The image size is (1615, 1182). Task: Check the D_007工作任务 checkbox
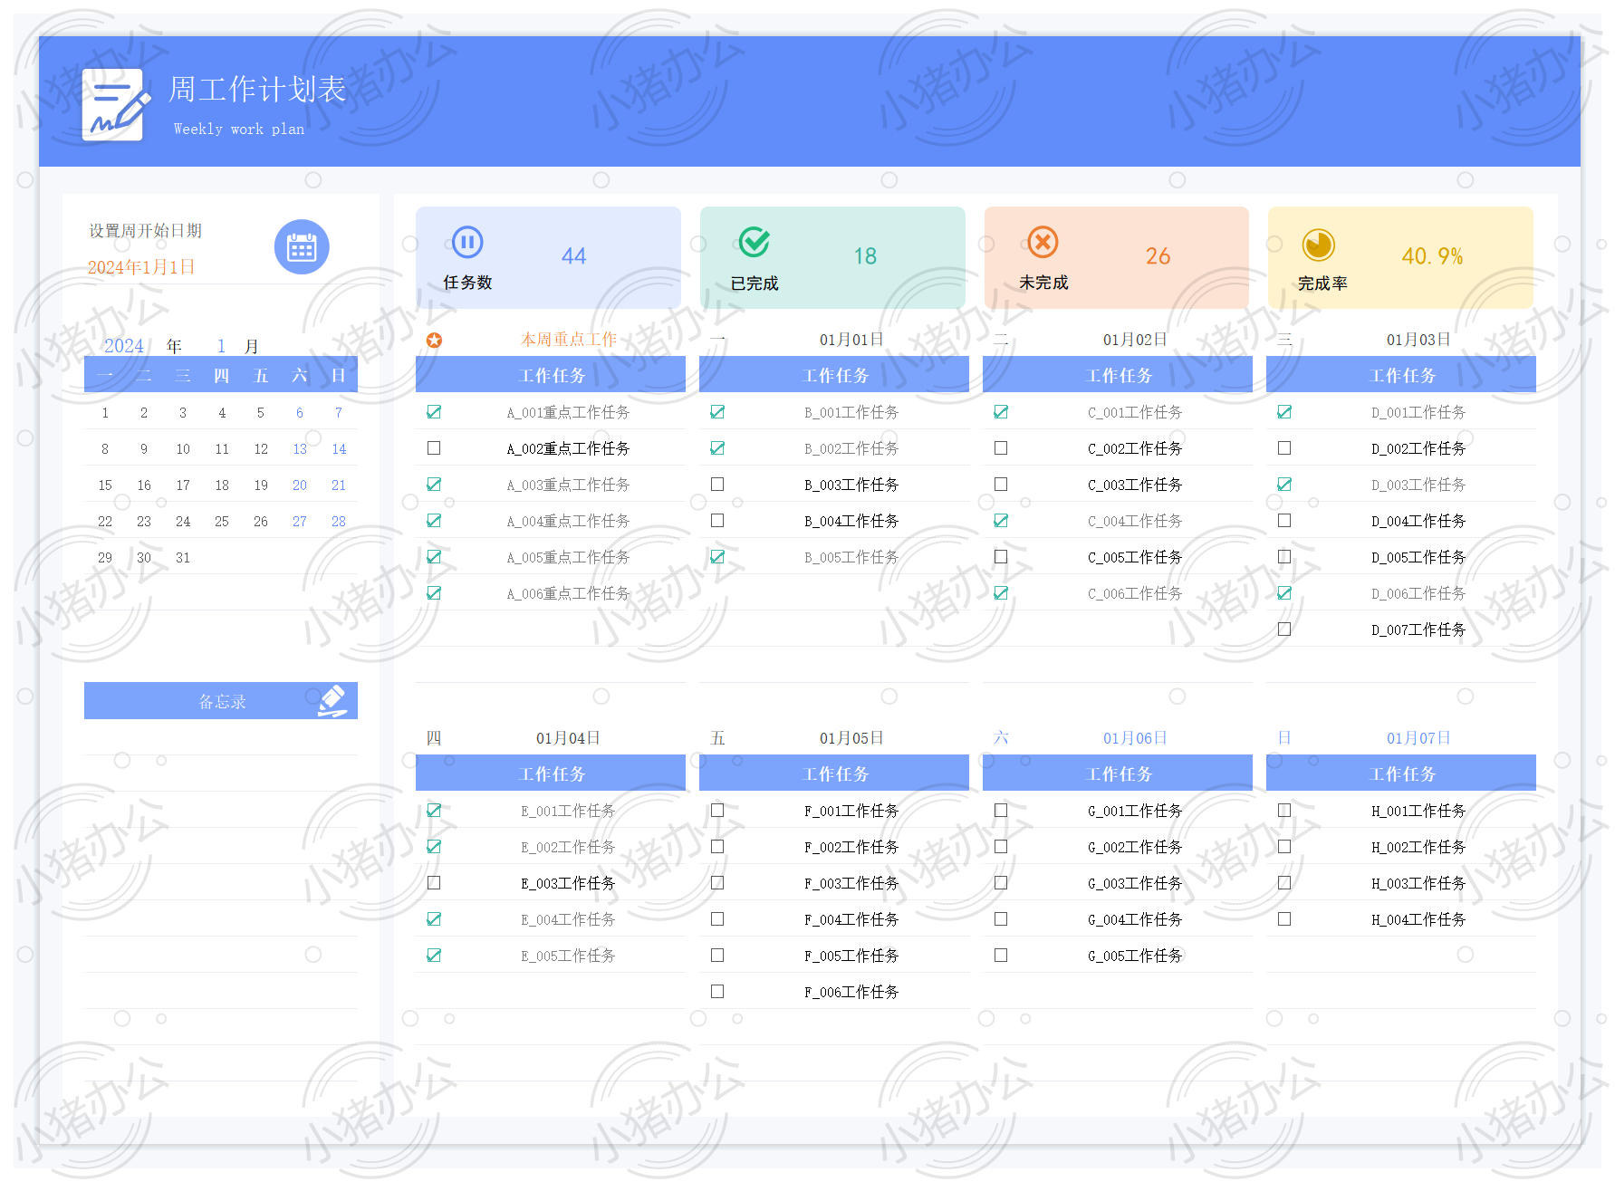(1284, 629)
